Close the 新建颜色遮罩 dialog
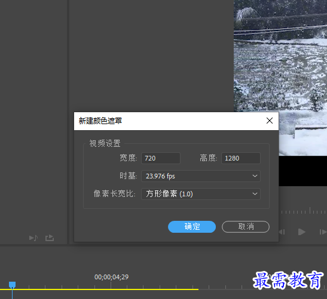327x299 pixels. coord(270,121)
